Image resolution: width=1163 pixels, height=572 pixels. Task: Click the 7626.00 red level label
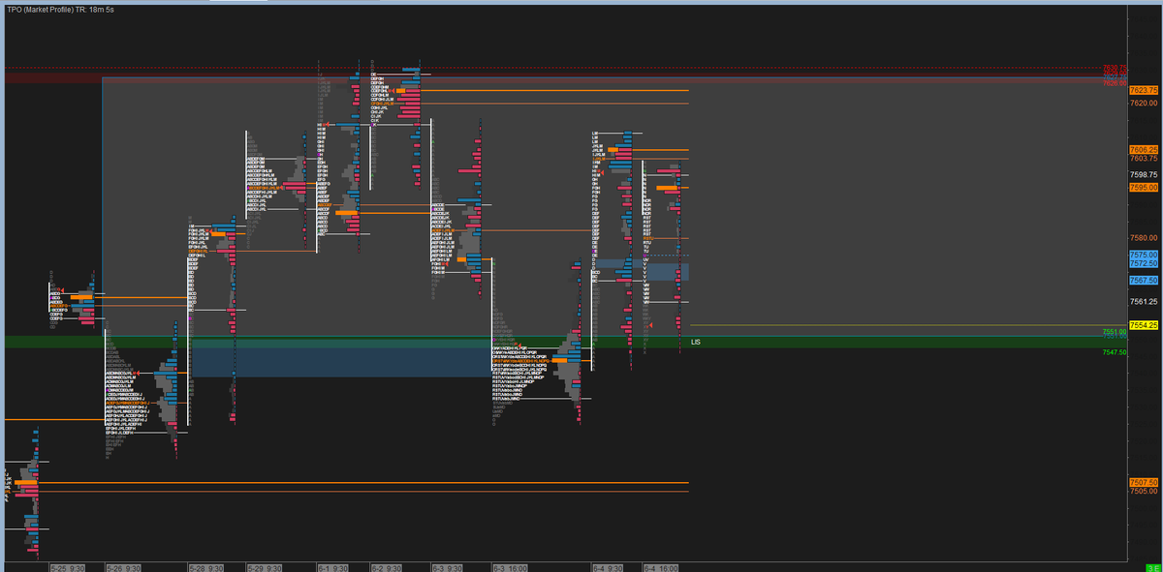[x=1115, y=83]
